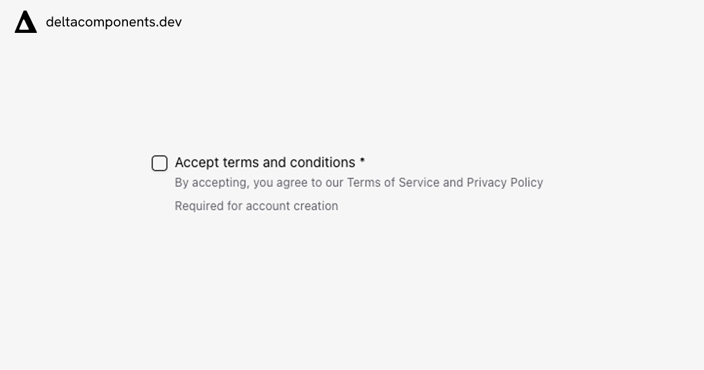Click the 'By accepting, you agree' description line
Screen dimensions: 704x370
point(359,183)
